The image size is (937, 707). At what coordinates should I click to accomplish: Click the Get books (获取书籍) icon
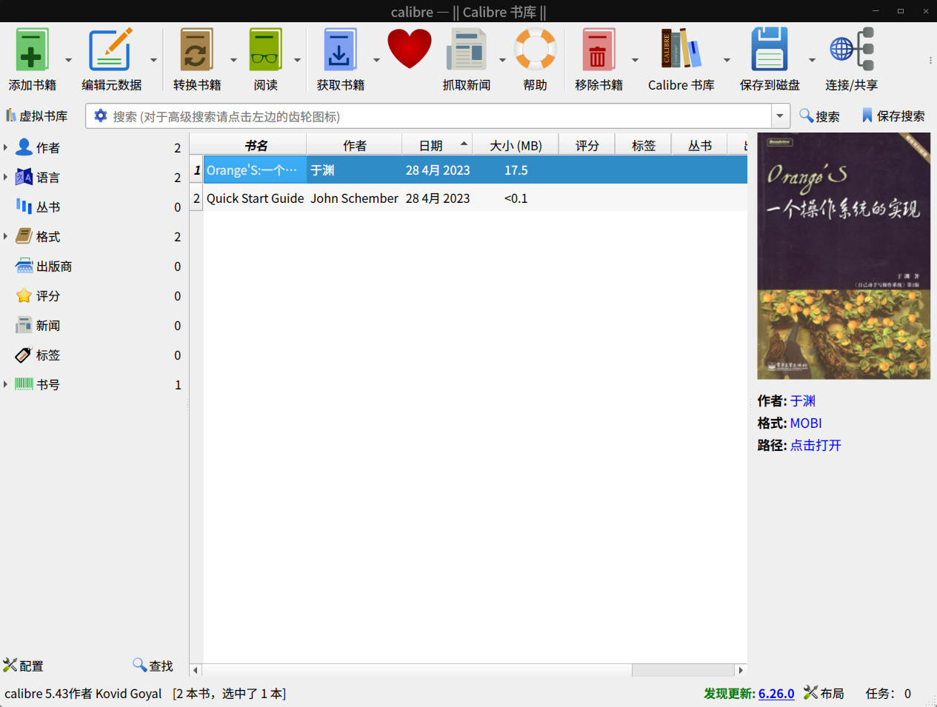coord(340,50)
